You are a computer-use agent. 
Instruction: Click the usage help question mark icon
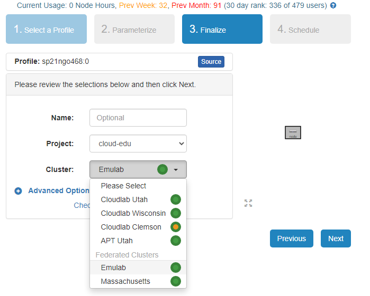coord(333,5)
